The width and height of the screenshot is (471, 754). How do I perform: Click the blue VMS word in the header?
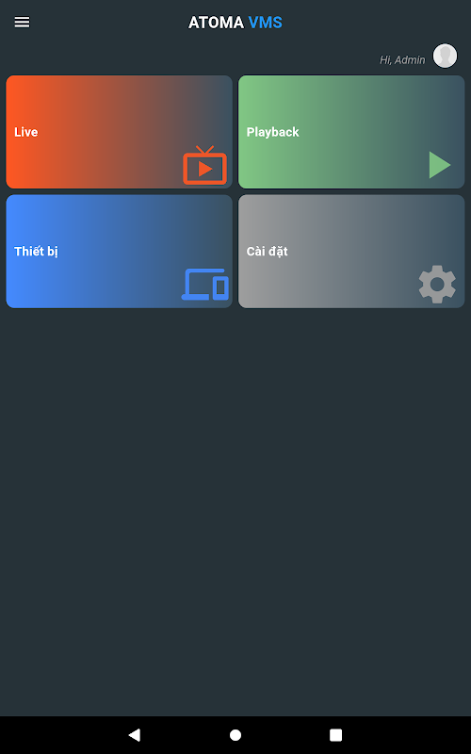point(266,23)
